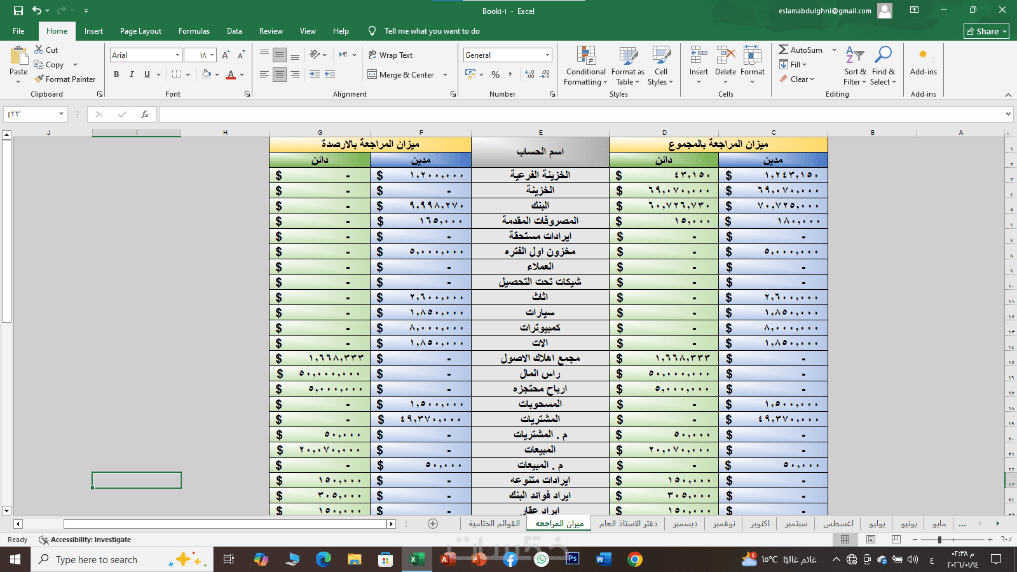
Task: Click Increase Decimal icon
Action: pos(530,74)
